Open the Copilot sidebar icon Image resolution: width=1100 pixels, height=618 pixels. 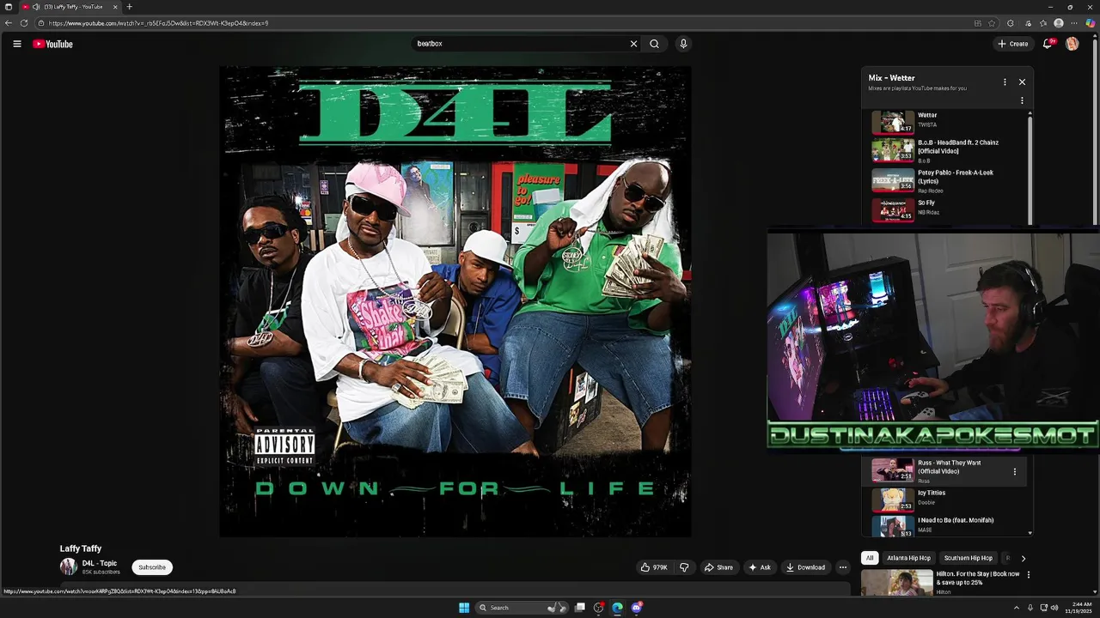click(x=1091, y=23)
